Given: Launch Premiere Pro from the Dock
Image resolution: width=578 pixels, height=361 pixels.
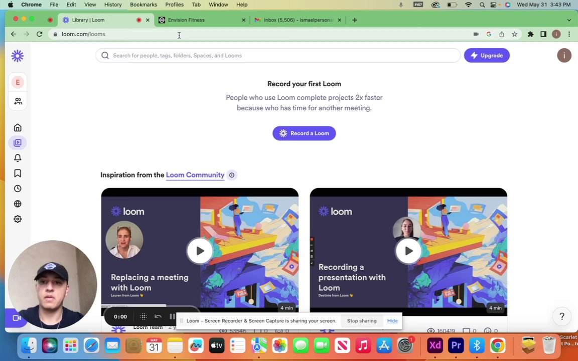Looking at the screenshot, I should 456,345.
